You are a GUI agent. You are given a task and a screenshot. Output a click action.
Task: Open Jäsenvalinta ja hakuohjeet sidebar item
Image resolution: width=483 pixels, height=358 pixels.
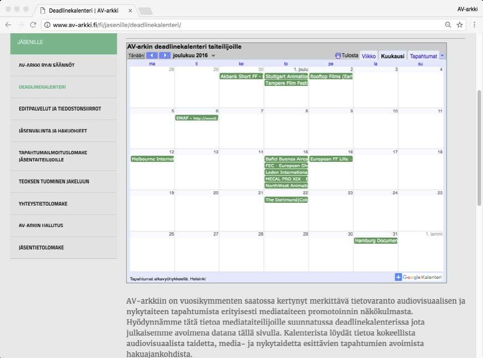tap(63, 131)
